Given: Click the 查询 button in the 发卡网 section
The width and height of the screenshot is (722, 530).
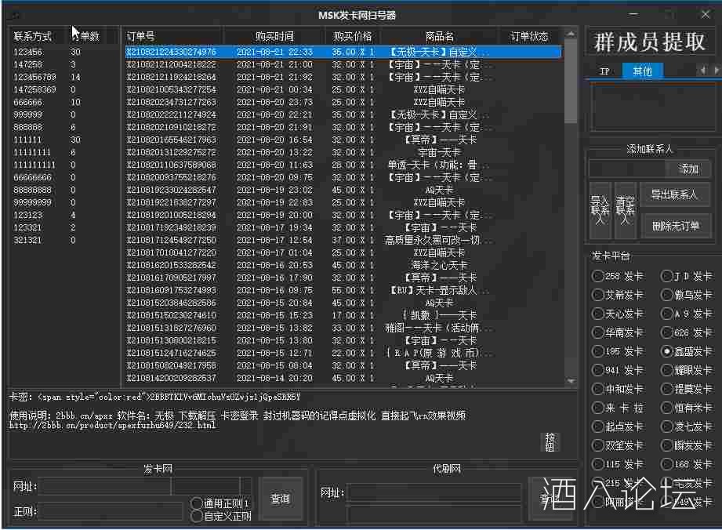Looking at the screenshot, I should click(281, 499).
